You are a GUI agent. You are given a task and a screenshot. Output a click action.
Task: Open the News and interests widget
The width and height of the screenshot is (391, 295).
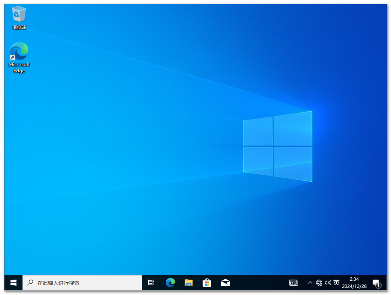tap(294, 283)
